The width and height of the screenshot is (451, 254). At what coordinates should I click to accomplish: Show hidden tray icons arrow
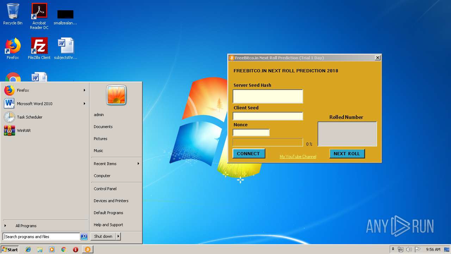click(393, 249)
